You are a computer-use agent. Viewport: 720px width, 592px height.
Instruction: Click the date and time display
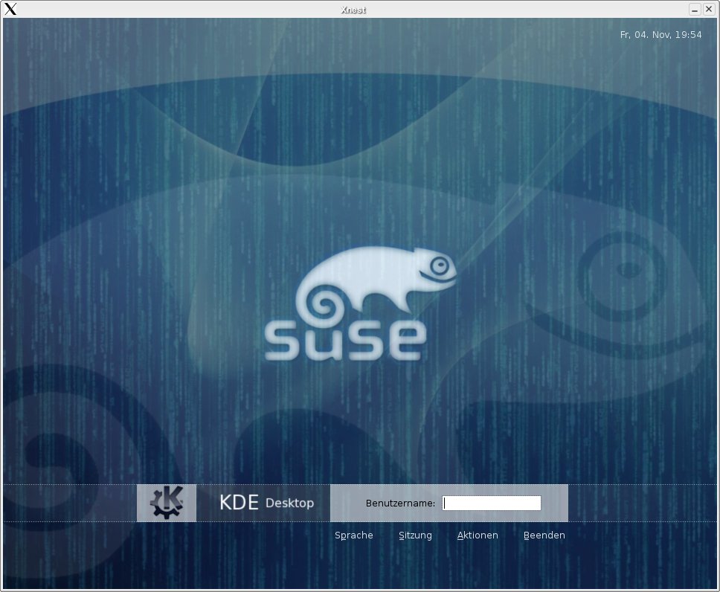660,35
